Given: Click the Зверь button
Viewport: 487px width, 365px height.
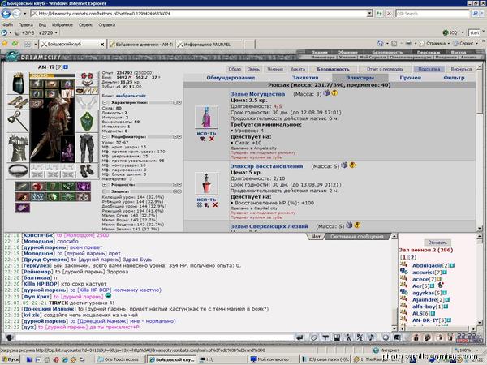Looking at the screenshot, I should tap(253, 69).
